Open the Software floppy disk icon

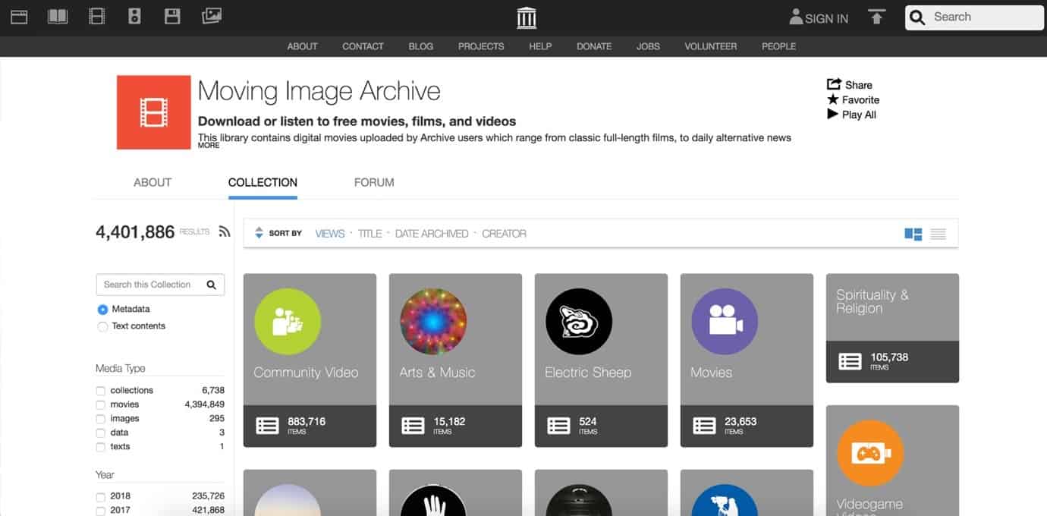click(172, 16)
